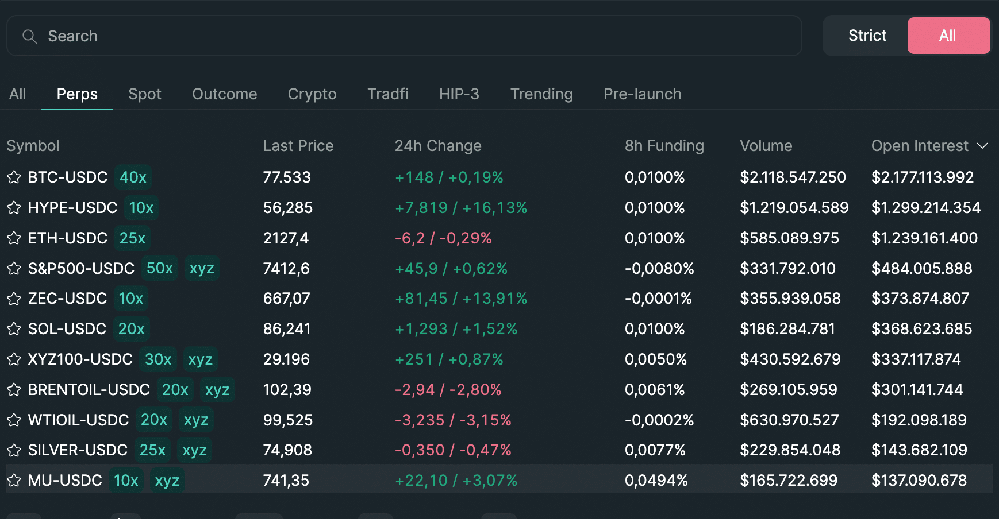The width and height of the screenshot is (999, 519).
Task: Select the All search mode toggle
Action: (x=948, y=36)
